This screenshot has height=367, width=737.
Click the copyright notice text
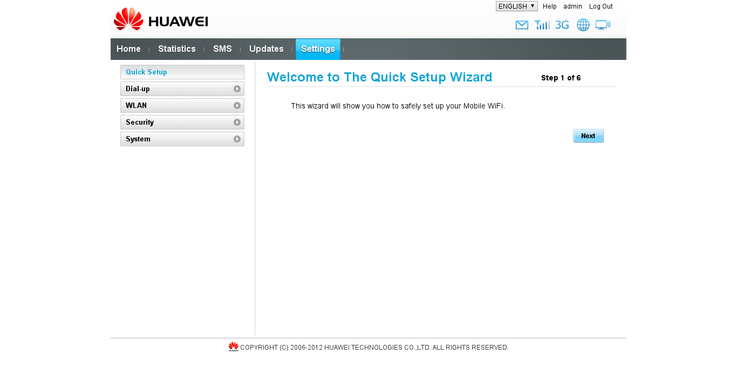pyautogui.click(x=374, y=348)
